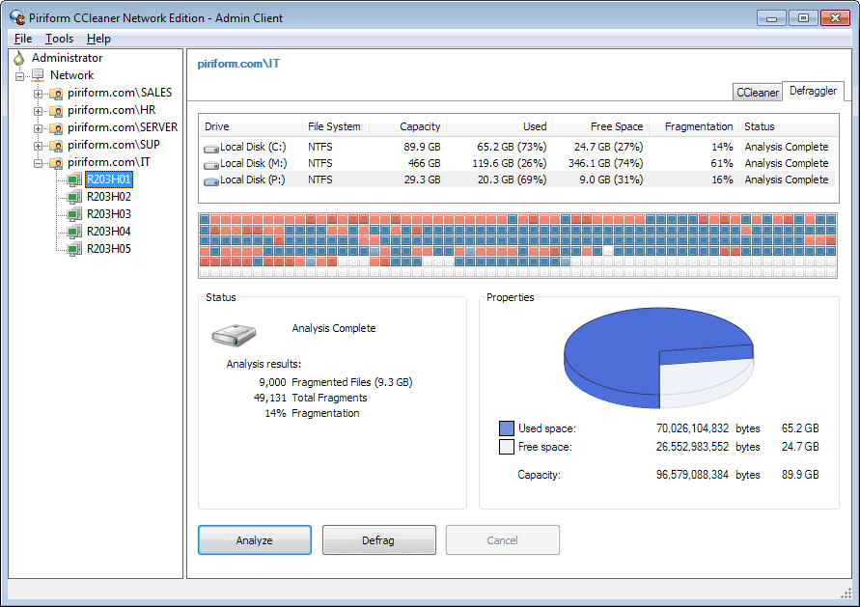Expand the piriform.com\HR node
The width and height of the screenshot is (860, 607).
[38, 111]
